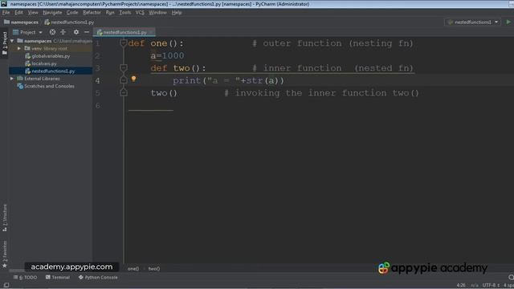Open the Code menu

tap(72, 13)
